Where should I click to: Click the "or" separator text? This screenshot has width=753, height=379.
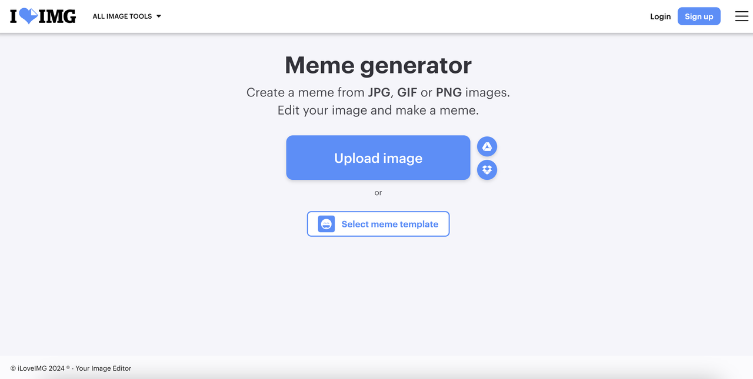(x=378, y=193)
